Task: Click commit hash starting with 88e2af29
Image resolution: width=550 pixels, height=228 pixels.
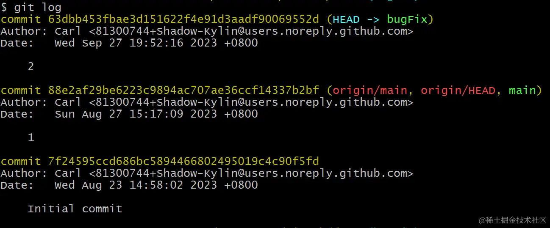Action: point(183,91)
